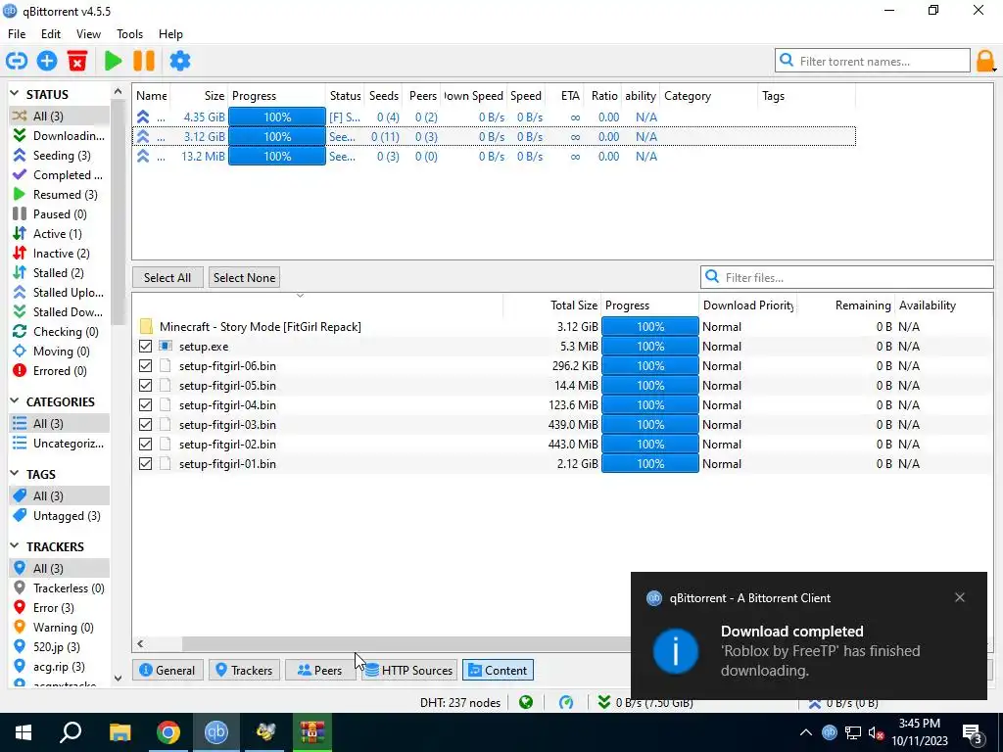
Task: Collapse the TRACKERS sidebar section
Action: 15,546
